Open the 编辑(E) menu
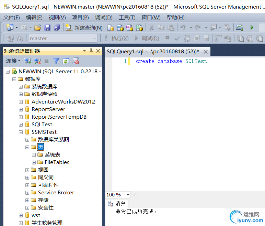The width and height of the screenshot is (265, 226). (34, 18)
